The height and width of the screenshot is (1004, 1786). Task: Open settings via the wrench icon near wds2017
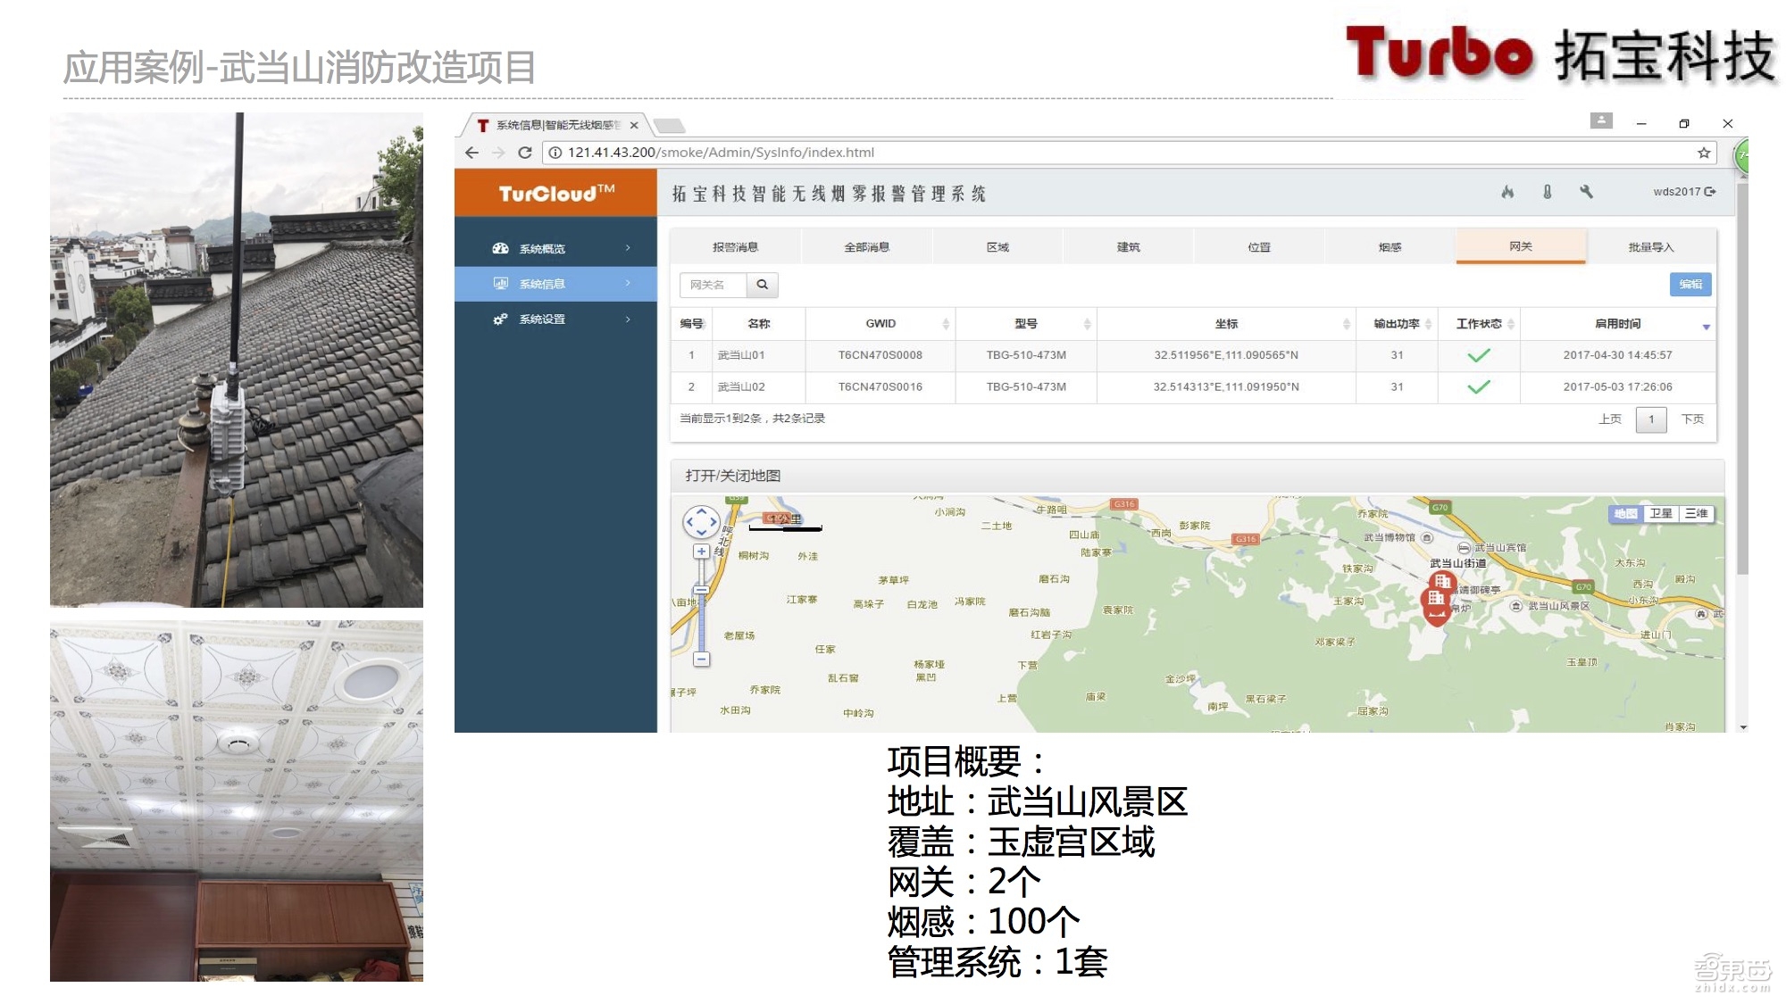click(x=1589, y=192)
